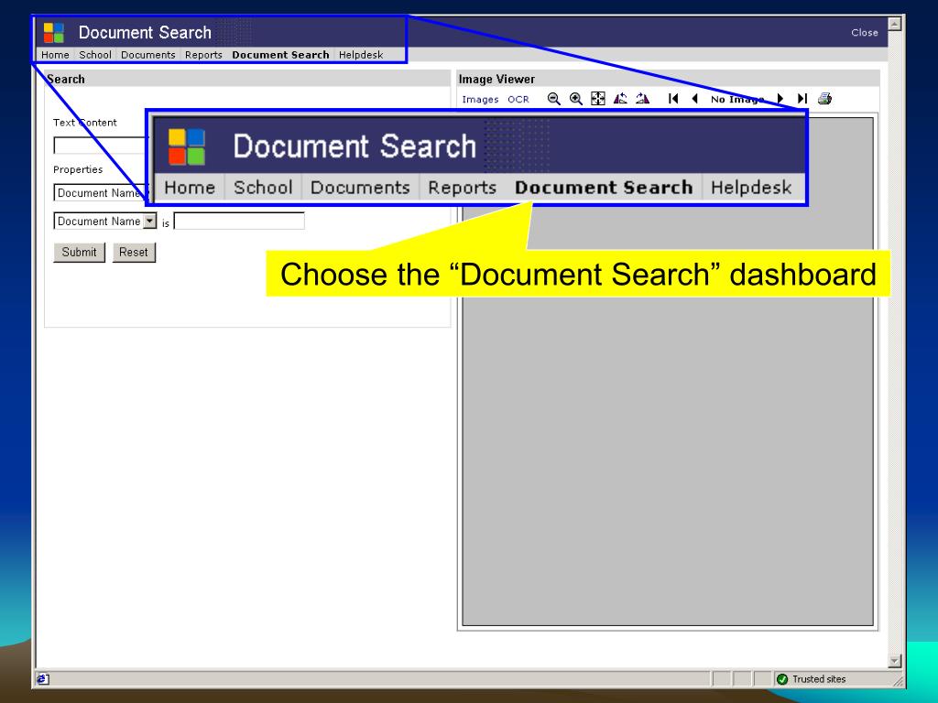Open School in the unmagnified top navigation bar

point(95,55)
